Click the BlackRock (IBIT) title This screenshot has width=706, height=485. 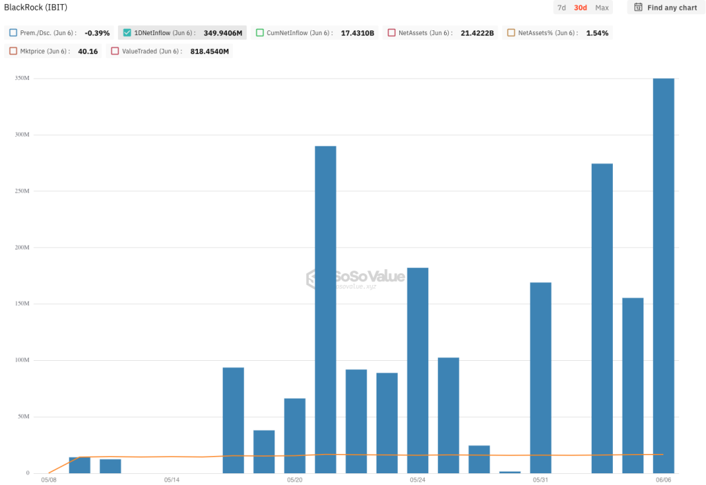point(36,7)
